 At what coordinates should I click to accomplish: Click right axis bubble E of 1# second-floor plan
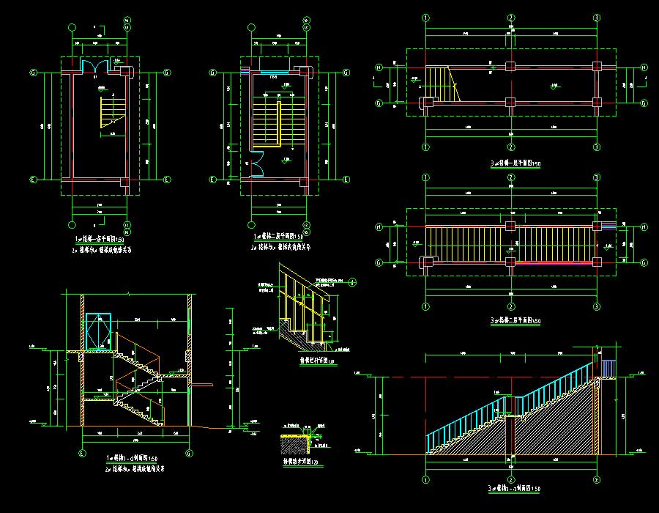(x=346, y=180)
